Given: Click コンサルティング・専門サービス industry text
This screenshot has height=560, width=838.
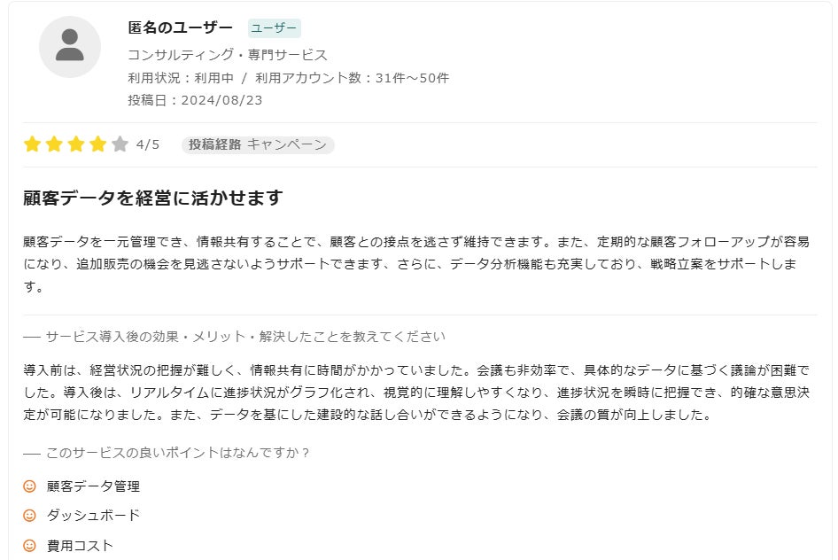Looking at the screenshot, I should 228,55.
